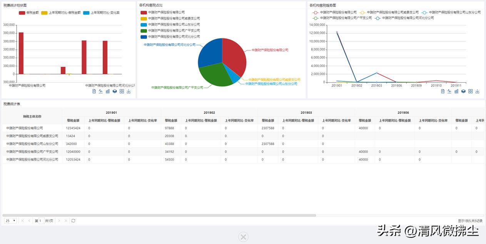486x244 pixels.
Task: Select table row 中路财产保险股份有限公司河北分公司
Action: tap(243, 159)
